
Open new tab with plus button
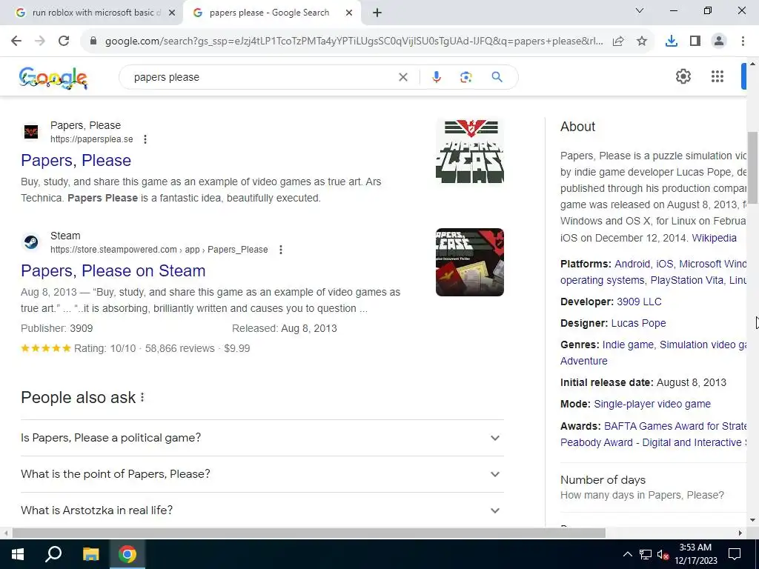377,13
